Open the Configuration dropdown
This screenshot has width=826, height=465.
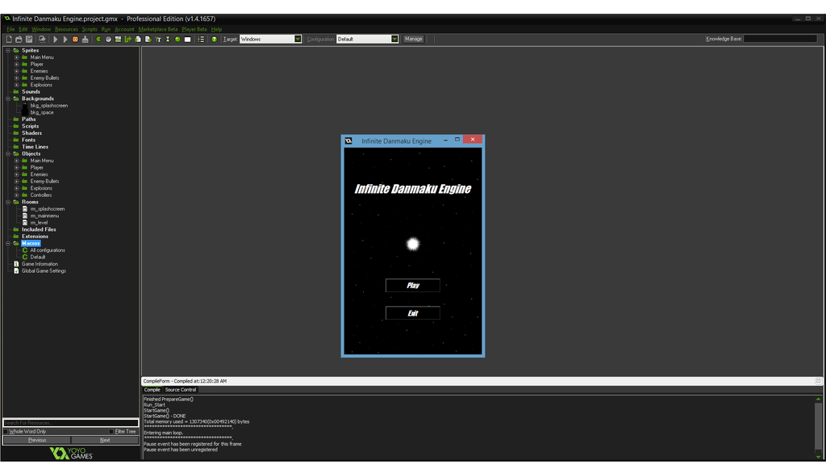(x=394, y=39)
